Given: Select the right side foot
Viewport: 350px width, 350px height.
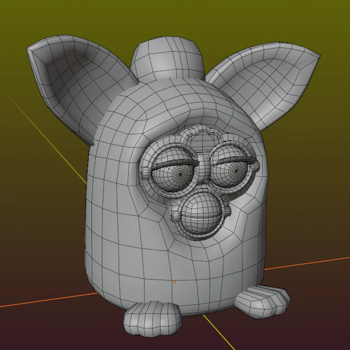Looking at the screenshot, I should click(x=263, y=302).
